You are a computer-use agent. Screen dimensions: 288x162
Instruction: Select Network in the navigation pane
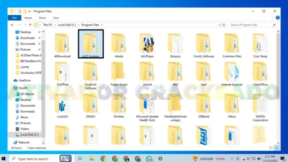point(24,142)
